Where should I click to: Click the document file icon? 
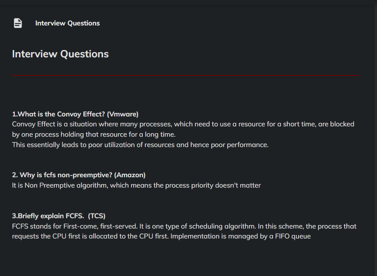pos(18,23)
